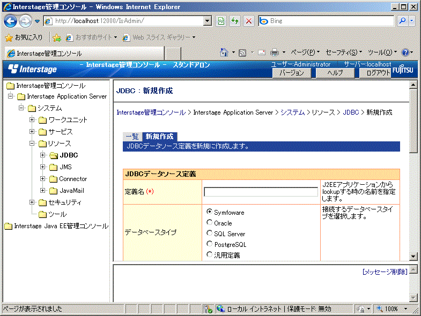The width and height of the screenshot is (421, 316).
Task: Expand the JDBC tree node
Action: (42, 155)
